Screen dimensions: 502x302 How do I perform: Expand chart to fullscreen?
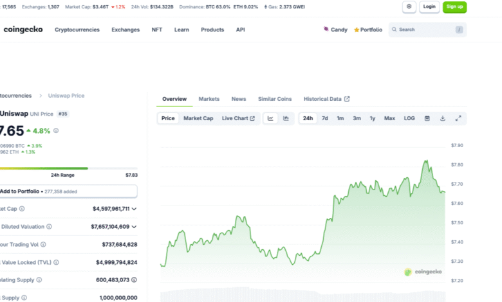pyautogui.click(x=458, y=118)
